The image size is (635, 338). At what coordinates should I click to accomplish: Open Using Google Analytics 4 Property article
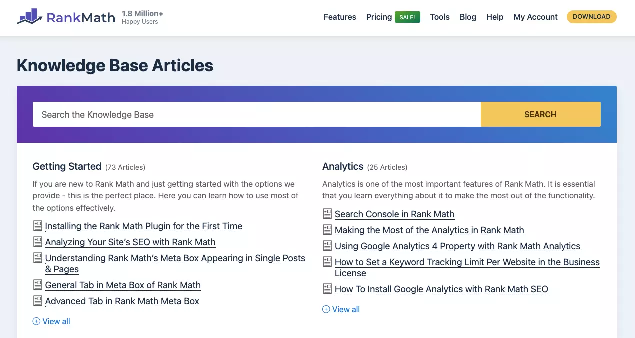click(x=457, y=246)
